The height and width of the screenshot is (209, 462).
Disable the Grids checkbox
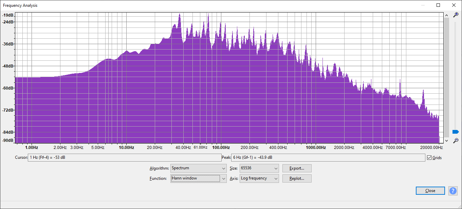click(429, 158)
